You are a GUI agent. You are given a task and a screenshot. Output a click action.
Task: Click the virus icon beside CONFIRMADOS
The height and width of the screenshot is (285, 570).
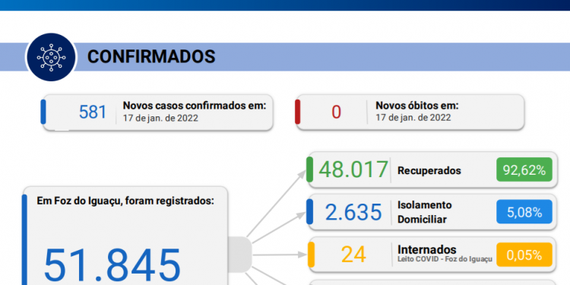51,57
